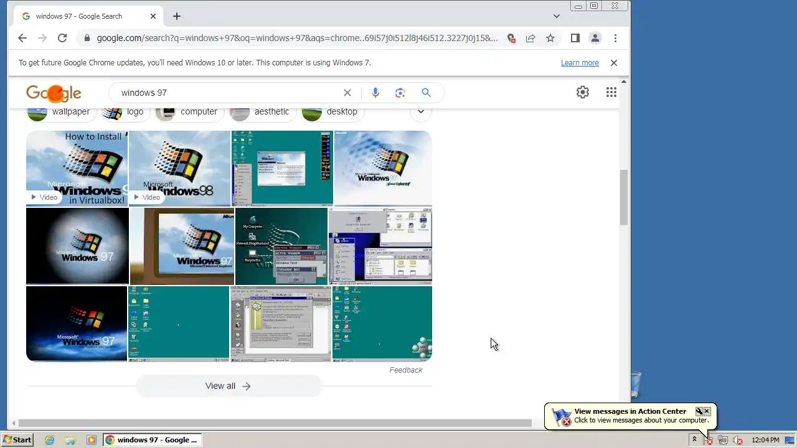Launch Windows Media Player from taskbar
797x448 pixels.
92,440
